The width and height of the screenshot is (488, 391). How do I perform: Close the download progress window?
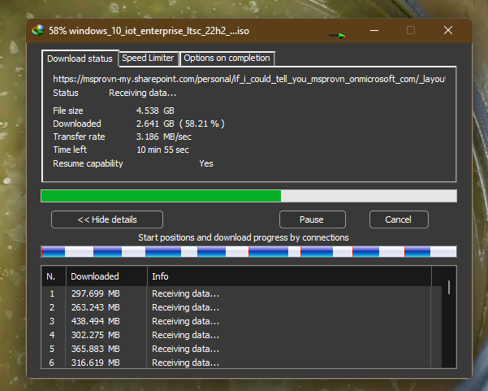[x=448, y=30]
